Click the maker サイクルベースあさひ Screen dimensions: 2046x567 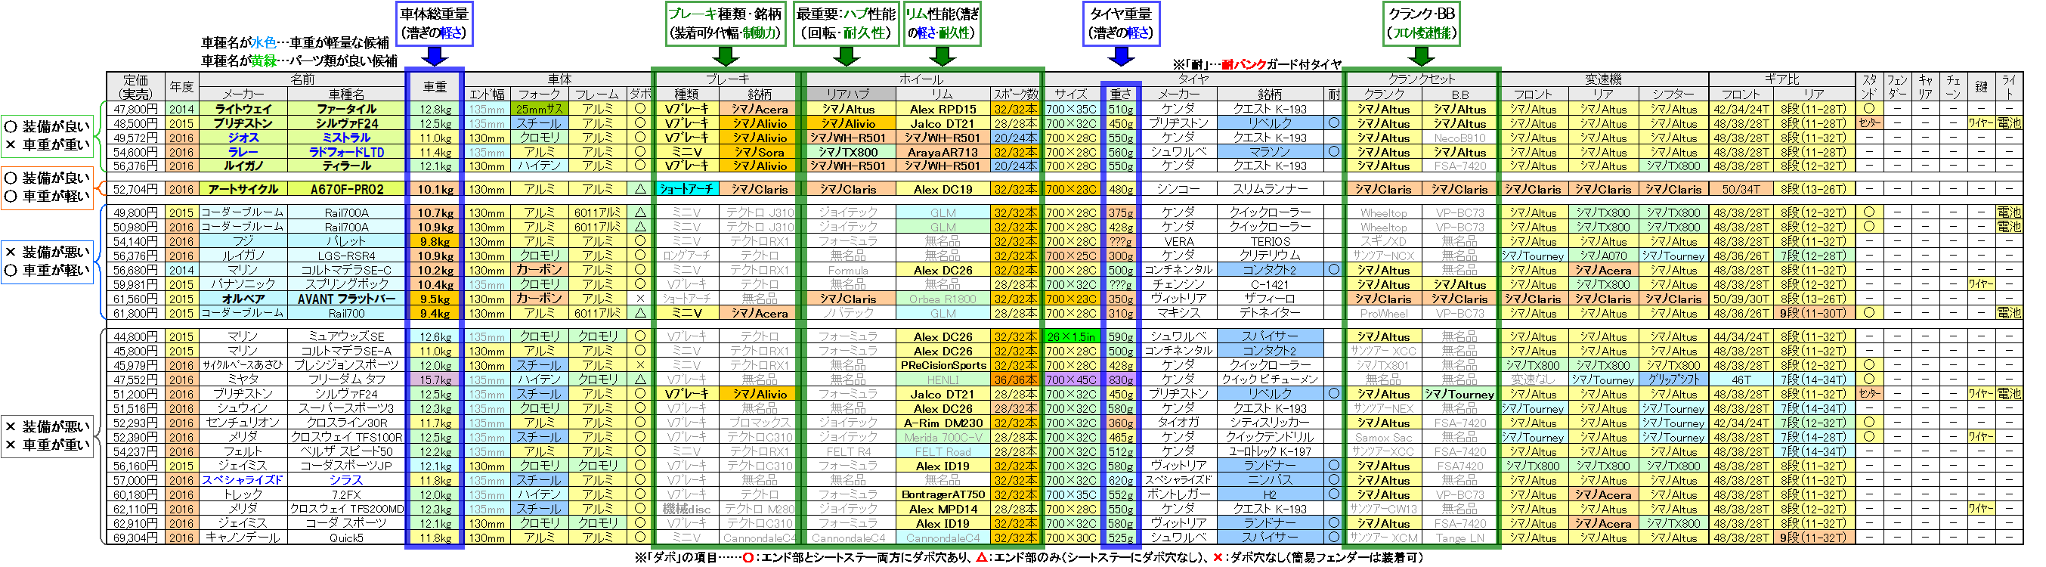pos(243,365)
